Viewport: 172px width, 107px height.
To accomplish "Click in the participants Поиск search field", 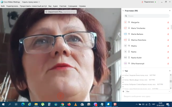I will click(147, 16).
